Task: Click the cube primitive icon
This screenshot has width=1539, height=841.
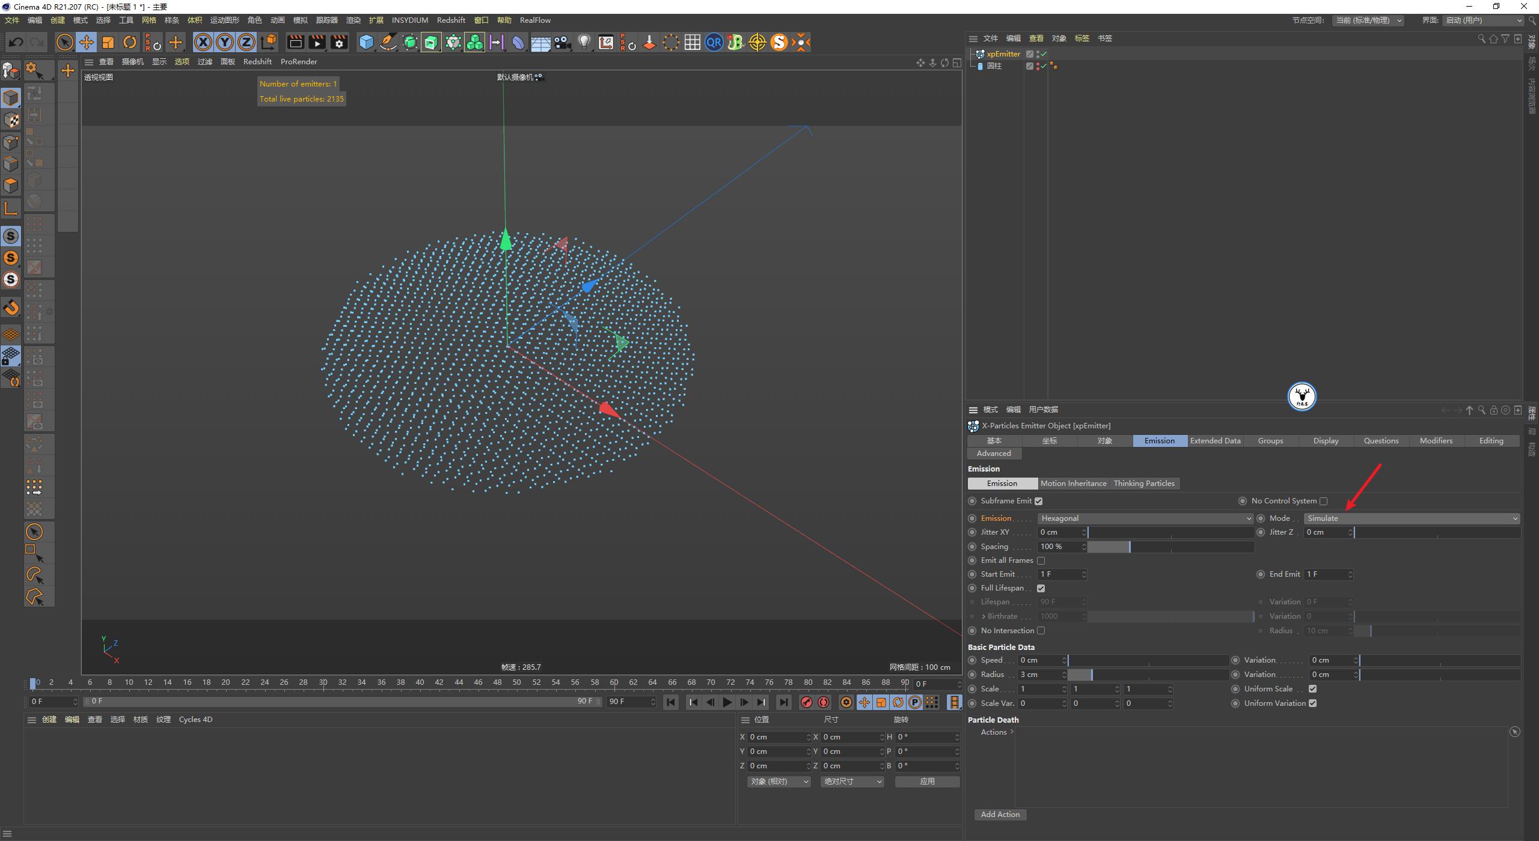Action: click(x=367, y=42)
